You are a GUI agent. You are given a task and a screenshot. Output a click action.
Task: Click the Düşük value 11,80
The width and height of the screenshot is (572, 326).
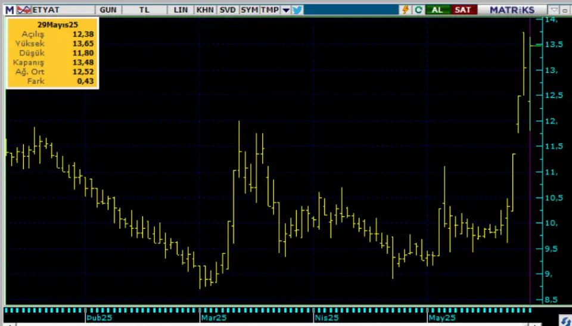pyautogui.click(x=83, y=53)
